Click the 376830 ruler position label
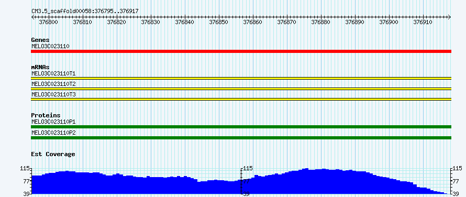Viewport: 466px width, 197px height. (151, 22)
